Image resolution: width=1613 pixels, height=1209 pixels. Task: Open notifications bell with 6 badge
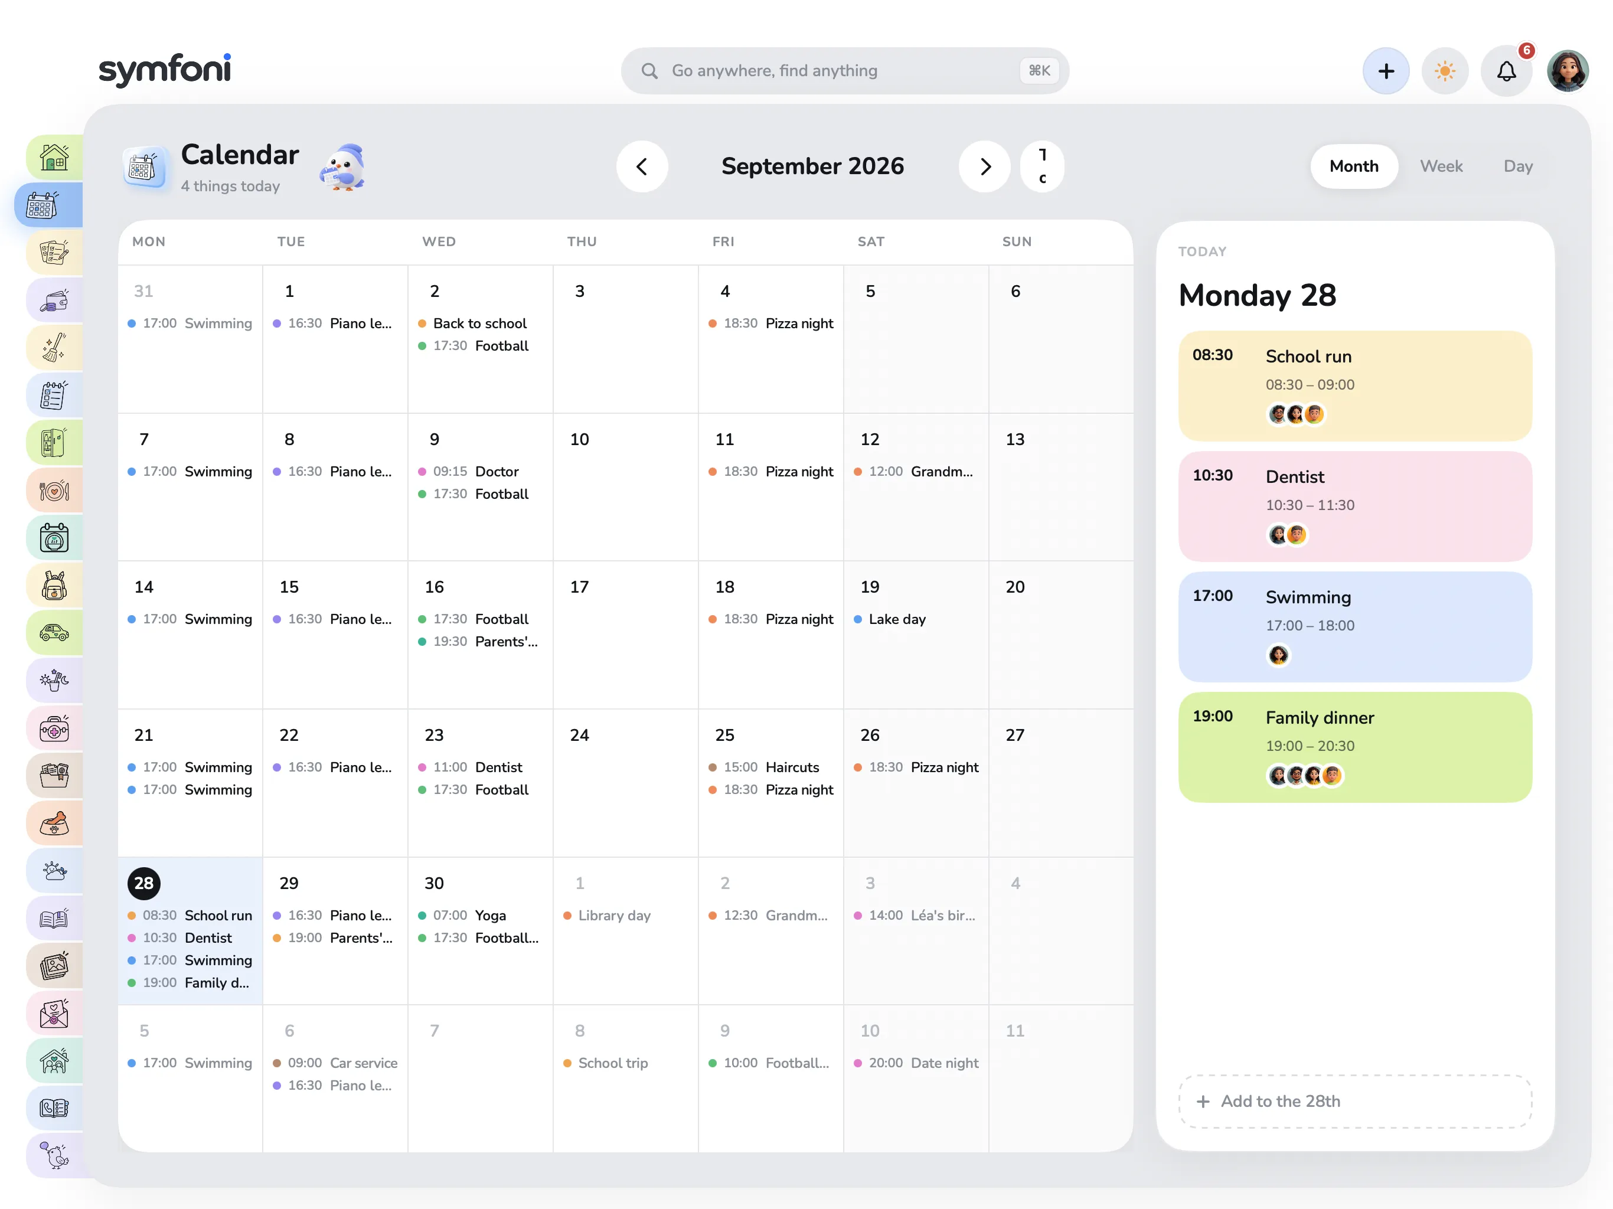coord(1507,71)
